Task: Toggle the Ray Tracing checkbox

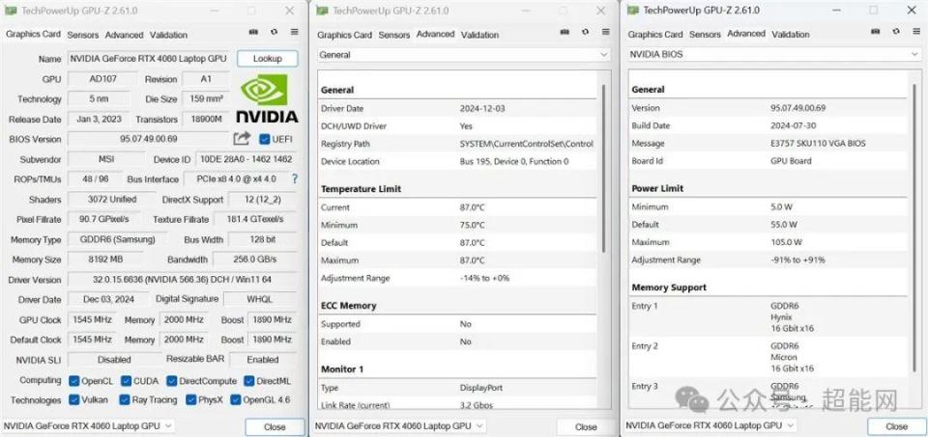Action: click(126, 400)
